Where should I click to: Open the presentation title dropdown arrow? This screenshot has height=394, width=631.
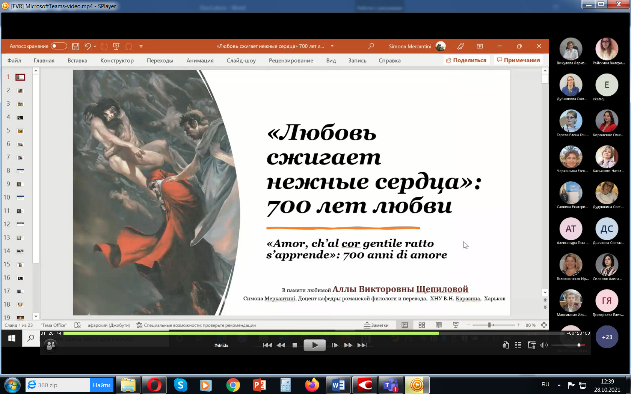click(x=332, y=46)
